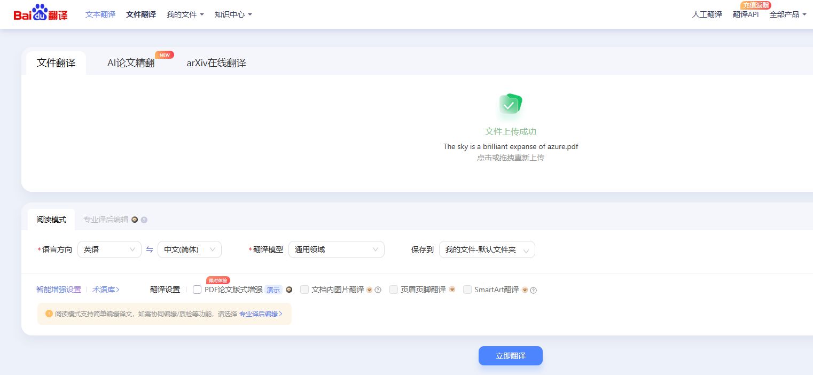Toggle SmartArt翻译 checkbox
Image resolution: width=813 pixels, height=375 pixels.
pyautogui.click(x=467, y=290)
